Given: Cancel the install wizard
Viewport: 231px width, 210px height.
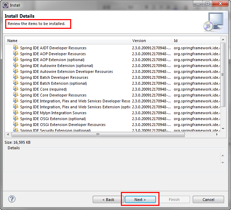Looking at the screenshot, I should pos(208,199).
